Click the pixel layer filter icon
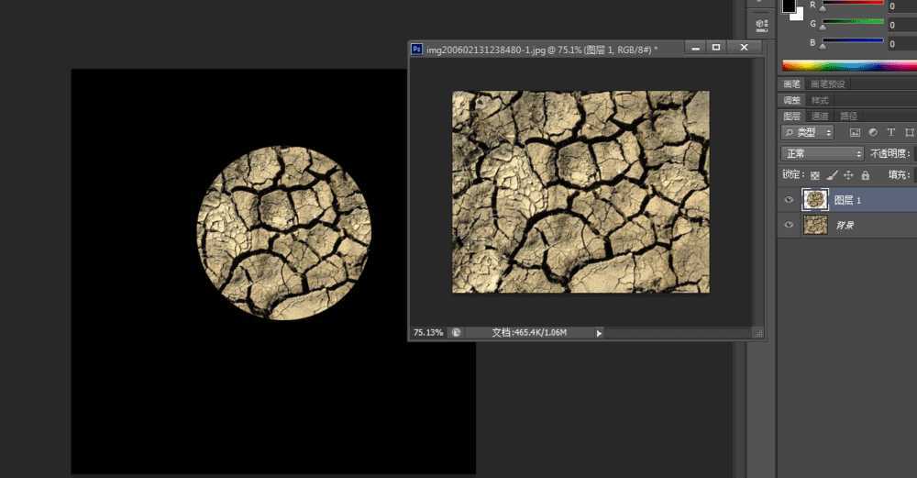 point(855,133)
